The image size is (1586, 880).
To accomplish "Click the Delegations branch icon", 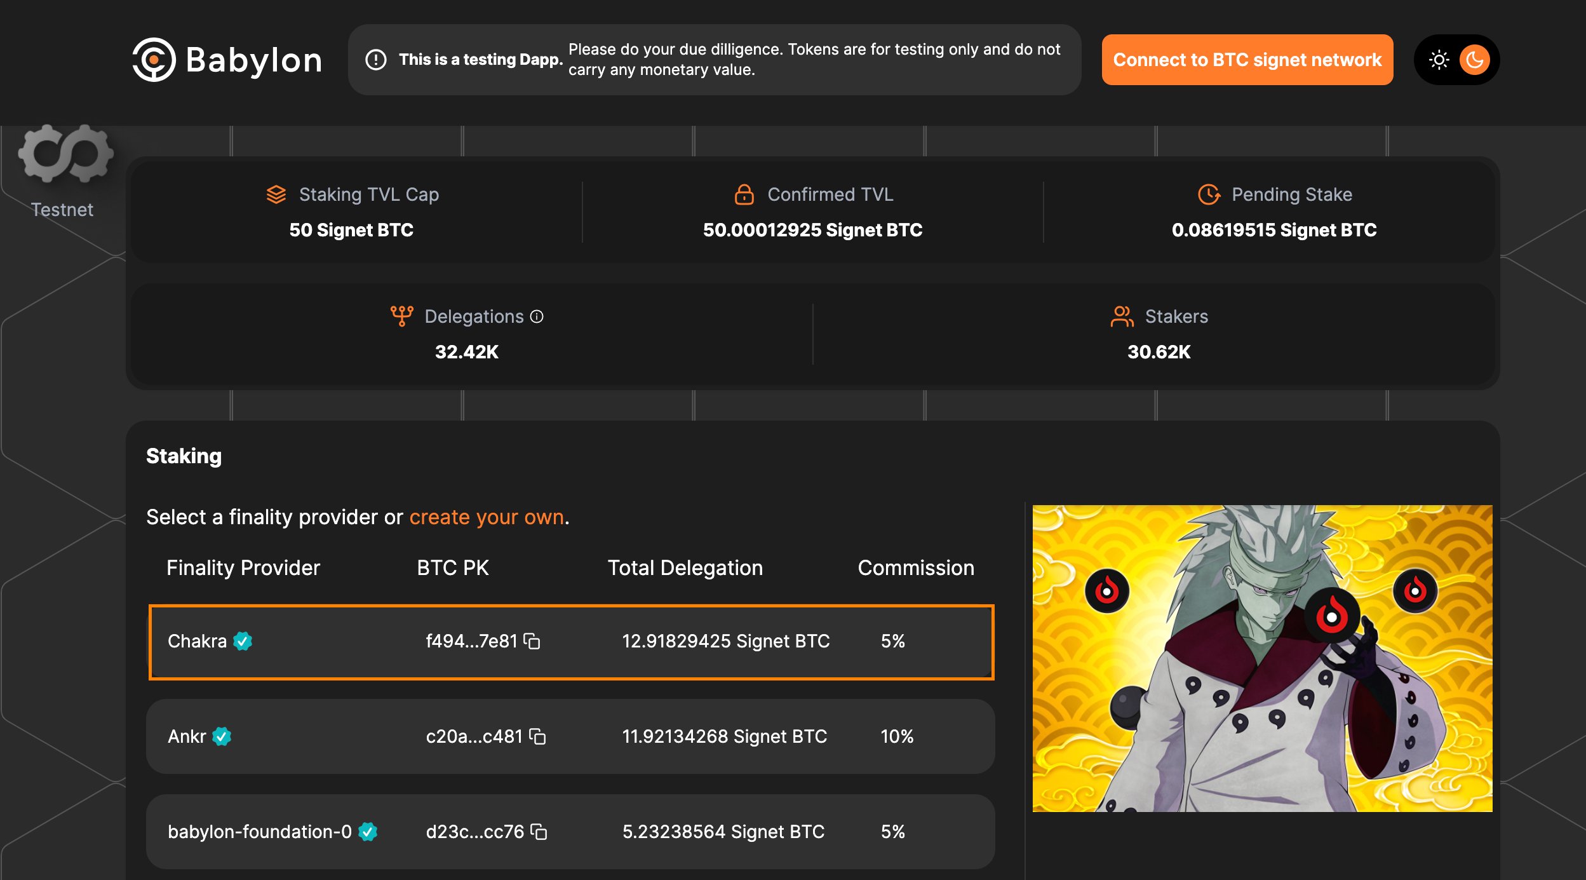I will [401, 316].
